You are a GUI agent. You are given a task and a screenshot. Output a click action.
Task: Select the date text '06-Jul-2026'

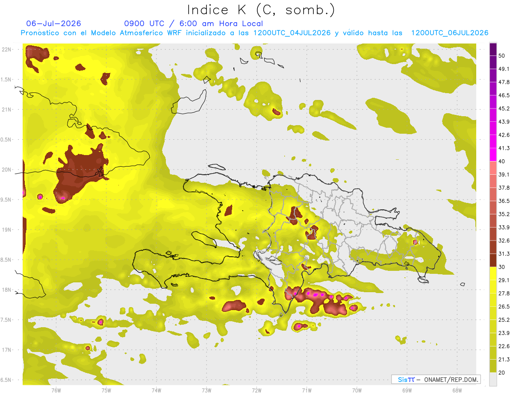[53, 23]
